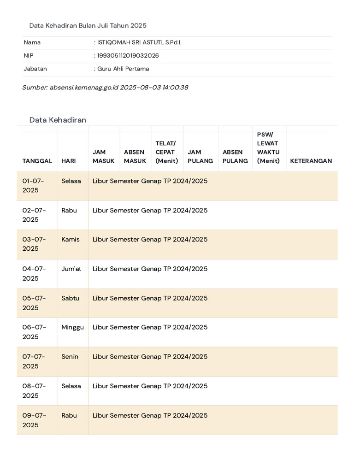
Task: Click the 'Guru Ahli Pertama' job title
Action: 123,69
